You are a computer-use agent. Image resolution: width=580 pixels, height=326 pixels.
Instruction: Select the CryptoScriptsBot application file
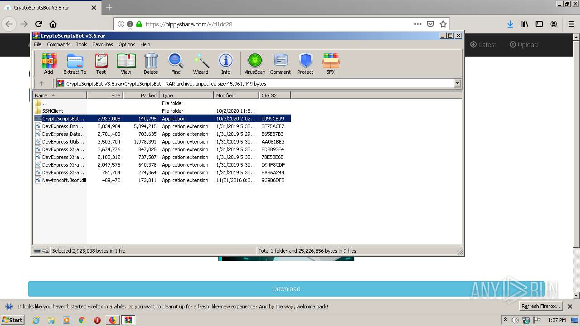click(162, 119)
